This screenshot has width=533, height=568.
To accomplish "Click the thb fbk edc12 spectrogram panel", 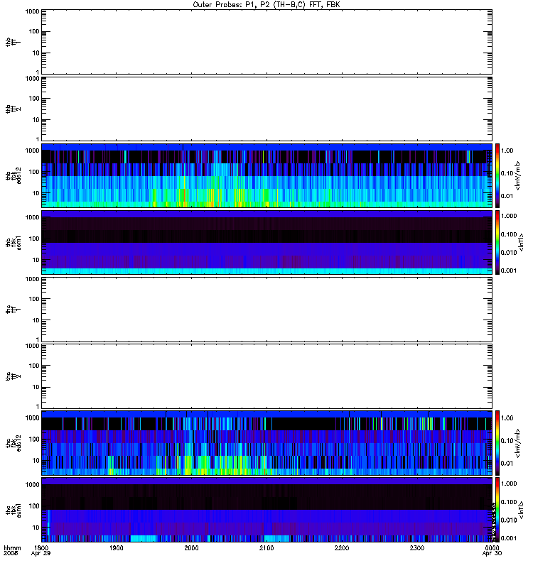I will tap(266, 175).
